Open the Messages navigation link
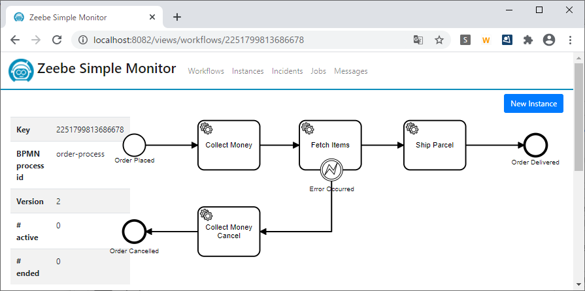 (x=351, y=71)
